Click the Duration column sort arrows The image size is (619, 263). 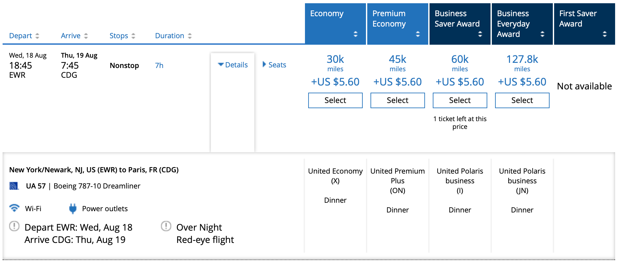pyautogui.click(x=190, y=36)
